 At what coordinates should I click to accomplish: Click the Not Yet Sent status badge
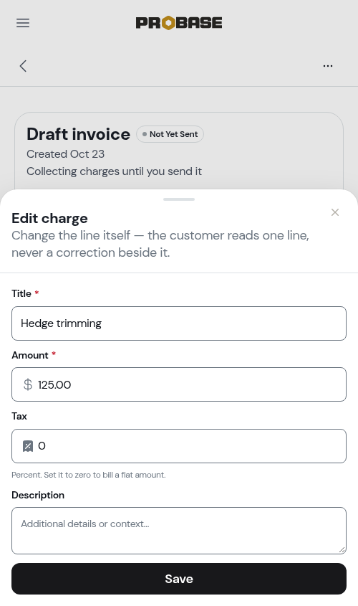tap(170, 134)
